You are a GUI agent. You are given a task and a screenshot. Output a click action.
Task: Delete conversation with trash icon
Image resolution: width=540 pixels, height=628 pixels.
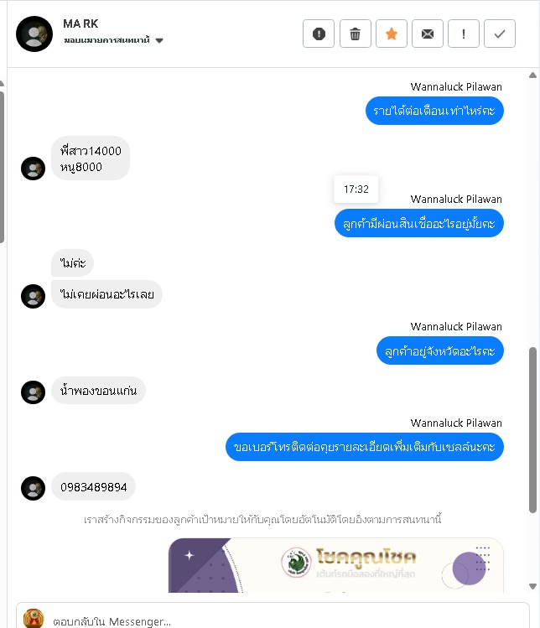(355, 34)
